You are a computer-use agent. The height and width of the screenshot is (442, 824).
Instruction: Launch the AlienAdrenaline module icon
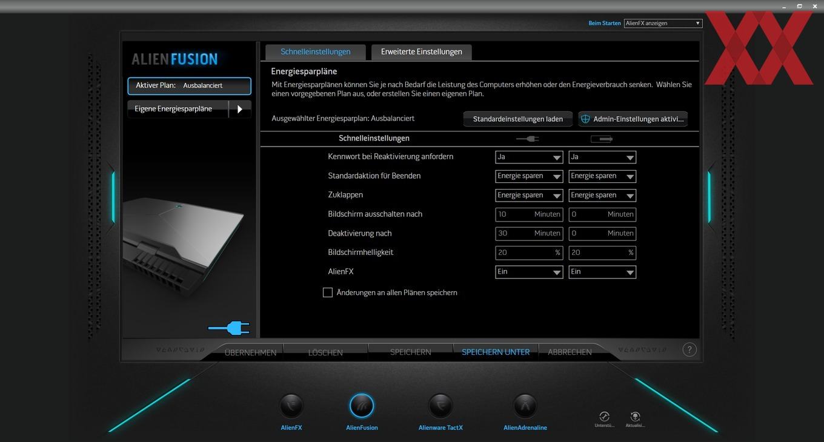tap(525, 406)
